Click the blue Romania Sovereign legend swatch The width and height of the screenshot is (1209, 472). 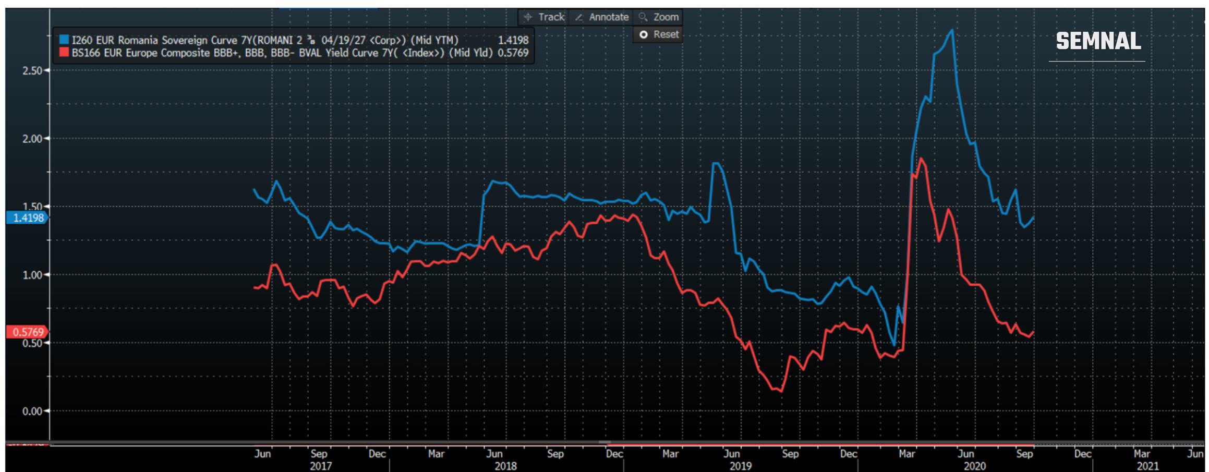(64, 40)
